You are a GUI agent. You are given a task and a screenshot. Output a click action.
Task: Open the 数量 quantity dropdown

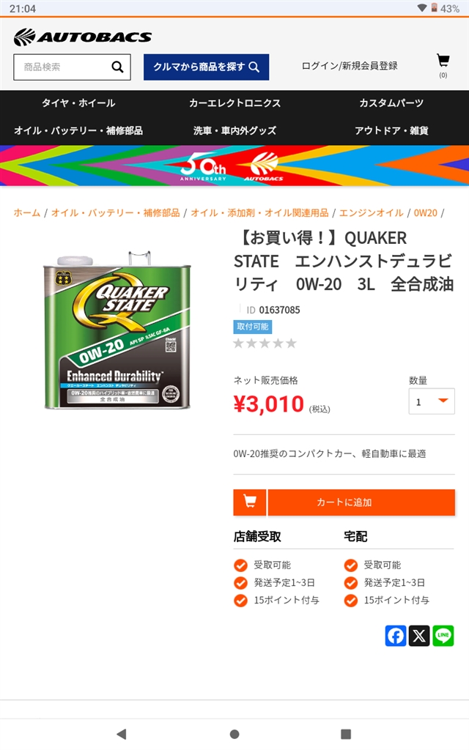tap(432, 401)
